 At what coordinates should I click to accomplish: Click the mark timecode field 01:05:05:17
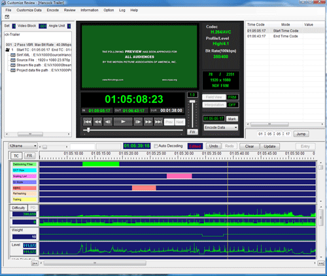(214, 119)
